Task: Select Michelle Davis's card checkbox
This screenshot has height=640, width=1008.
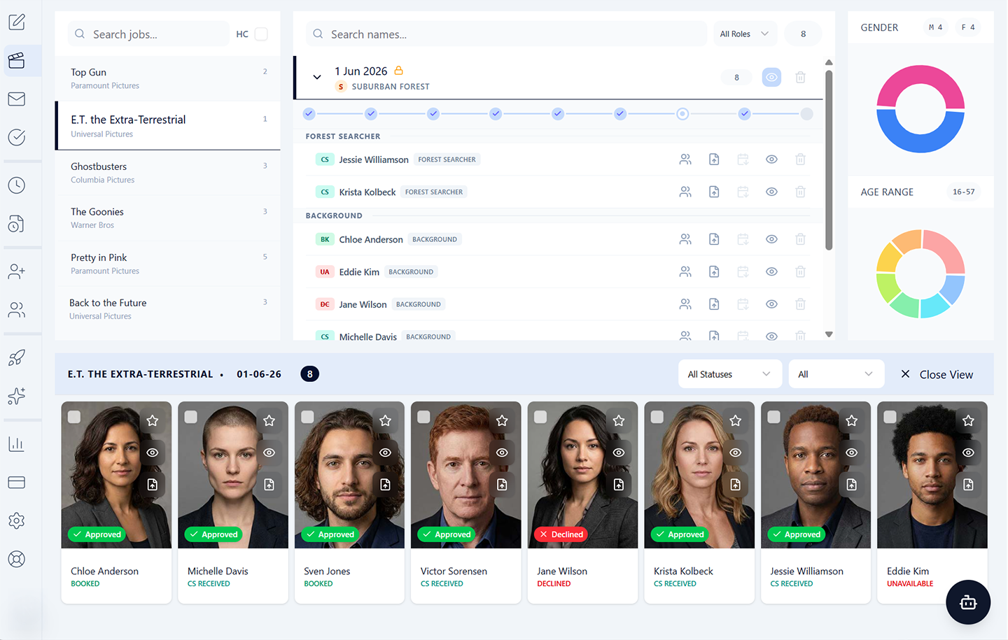Action: pos(190,417)
